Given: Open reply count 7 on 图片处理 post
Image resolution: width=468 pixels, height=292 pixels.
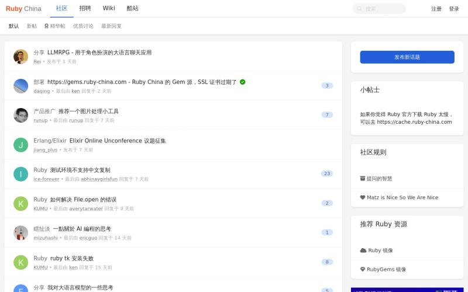Looking at the screenshot, I should pos(327,114).
